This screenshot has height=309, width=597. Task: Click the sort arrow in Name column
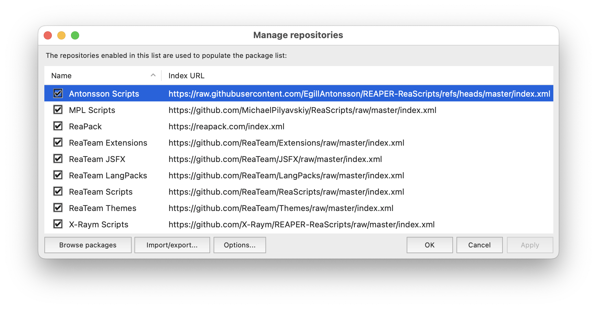pyautogui.click(x=153, y=75)
